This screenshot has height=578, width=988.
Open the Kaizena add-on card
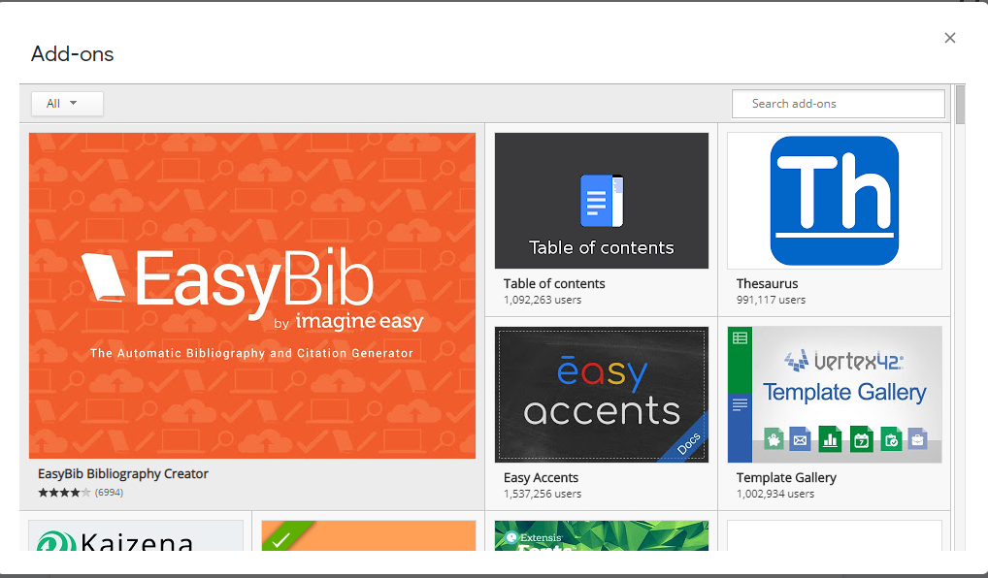point(136,535)
